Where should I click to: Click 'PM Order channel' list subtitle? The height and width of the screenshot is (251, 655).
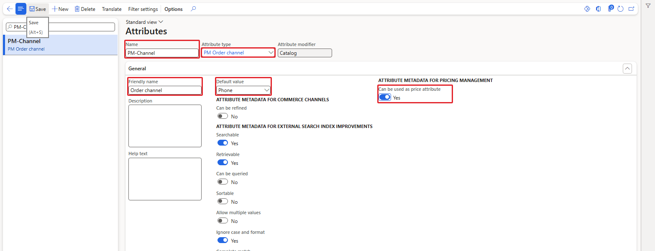coord(26,49)
